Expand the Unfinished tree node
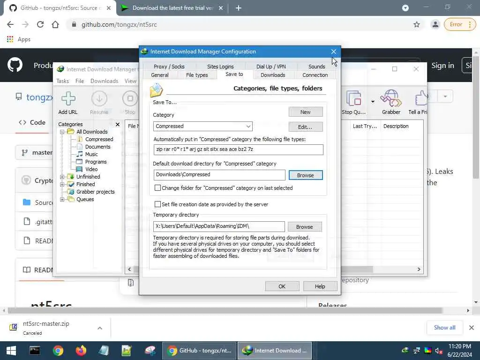The height and width of the screenshot is (360, 480). pos(62,177)
